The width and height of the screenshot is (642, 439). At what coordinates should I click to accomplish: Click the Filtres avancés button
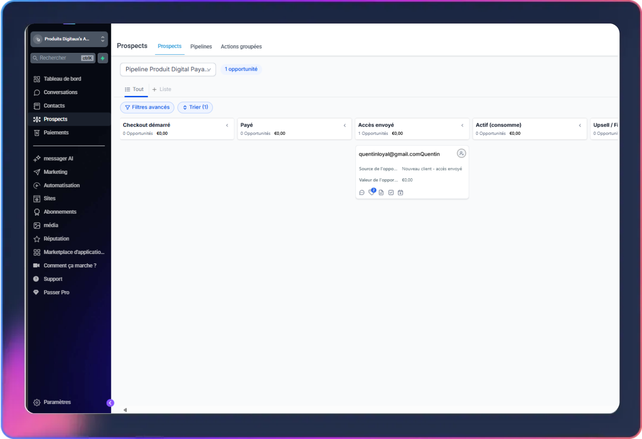coord(147,107)
